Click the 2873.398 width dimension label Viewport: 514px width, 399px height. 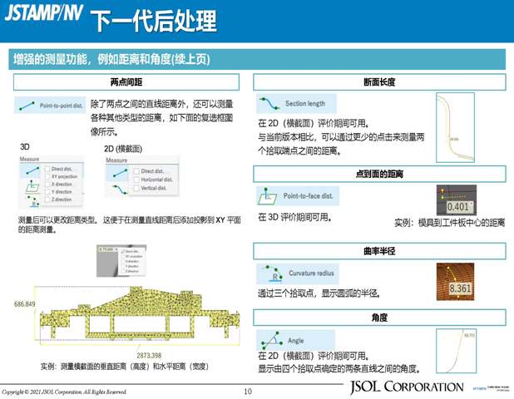pos(125,353)
